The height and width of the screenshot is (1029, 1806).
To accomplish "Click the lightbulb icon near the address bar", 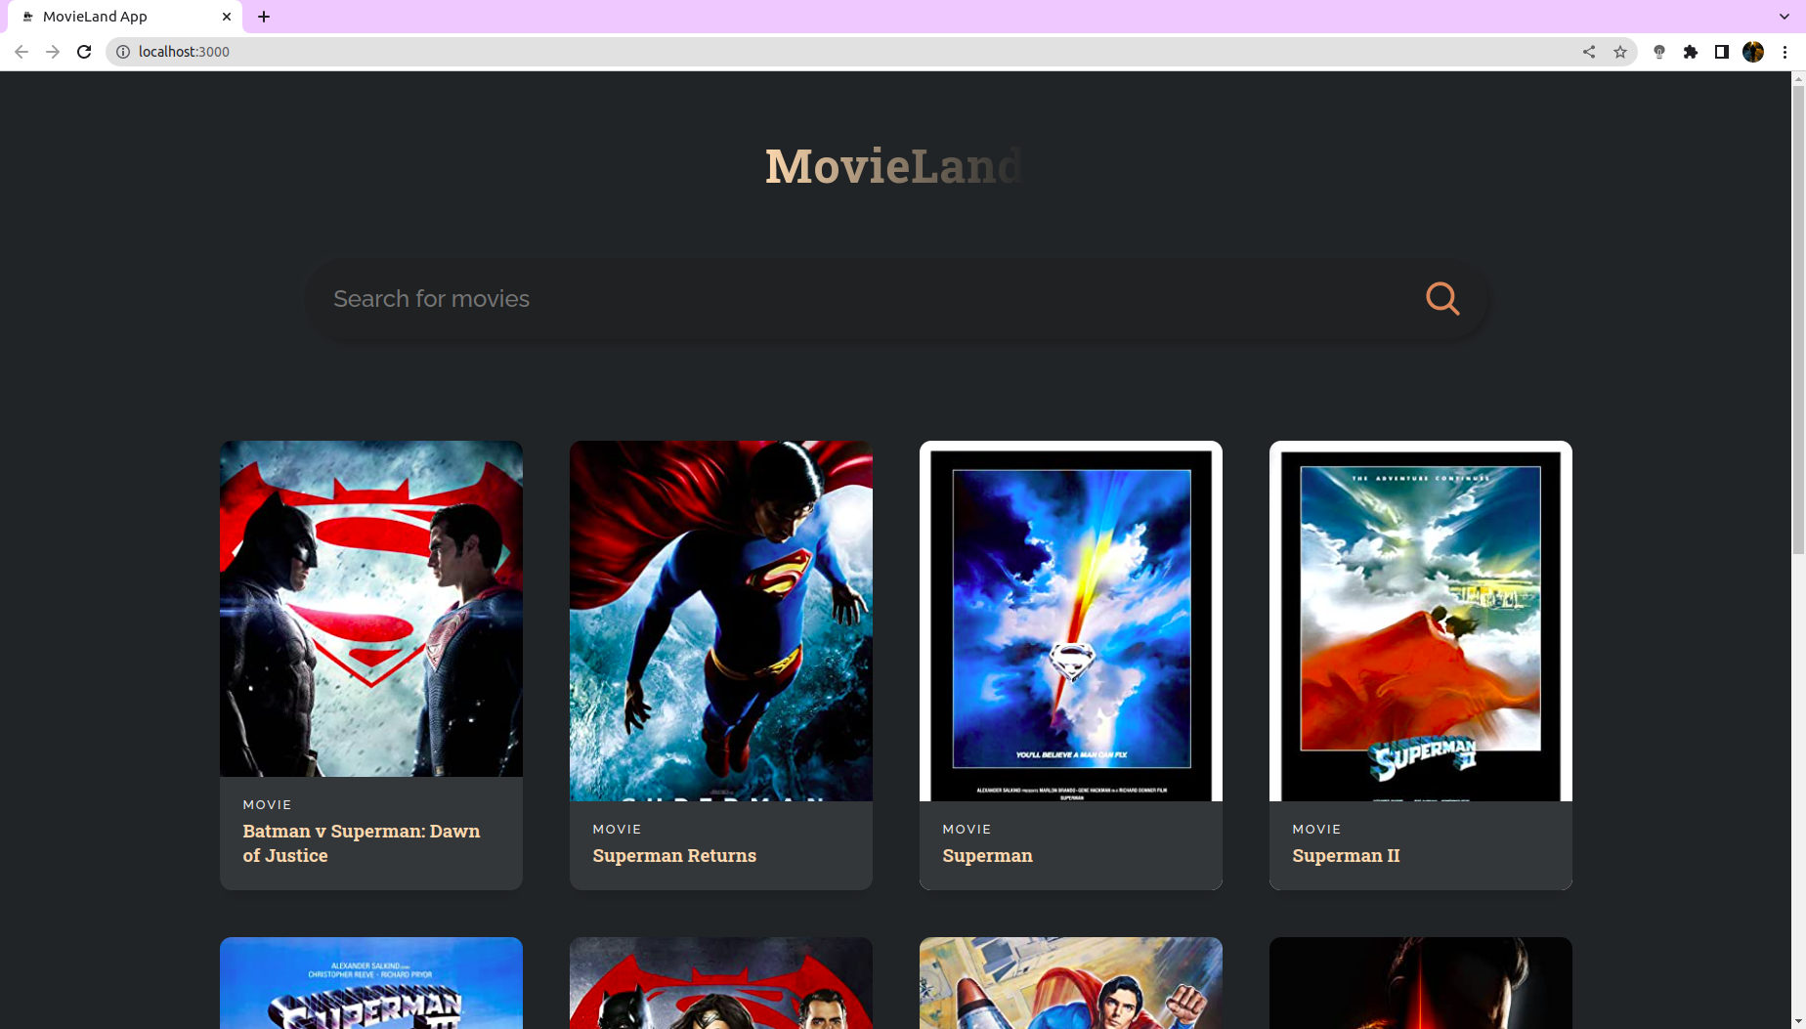I will (1658, 52).
